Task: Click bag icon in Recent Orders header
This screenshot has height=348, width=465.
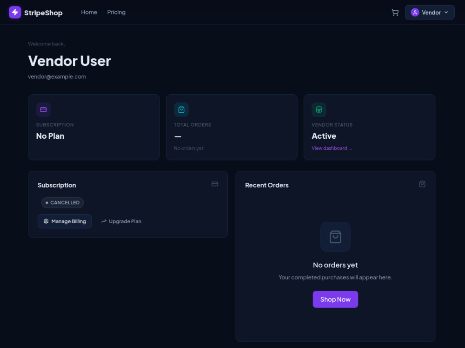Action: pyautogui.click(x=422, y=184)
